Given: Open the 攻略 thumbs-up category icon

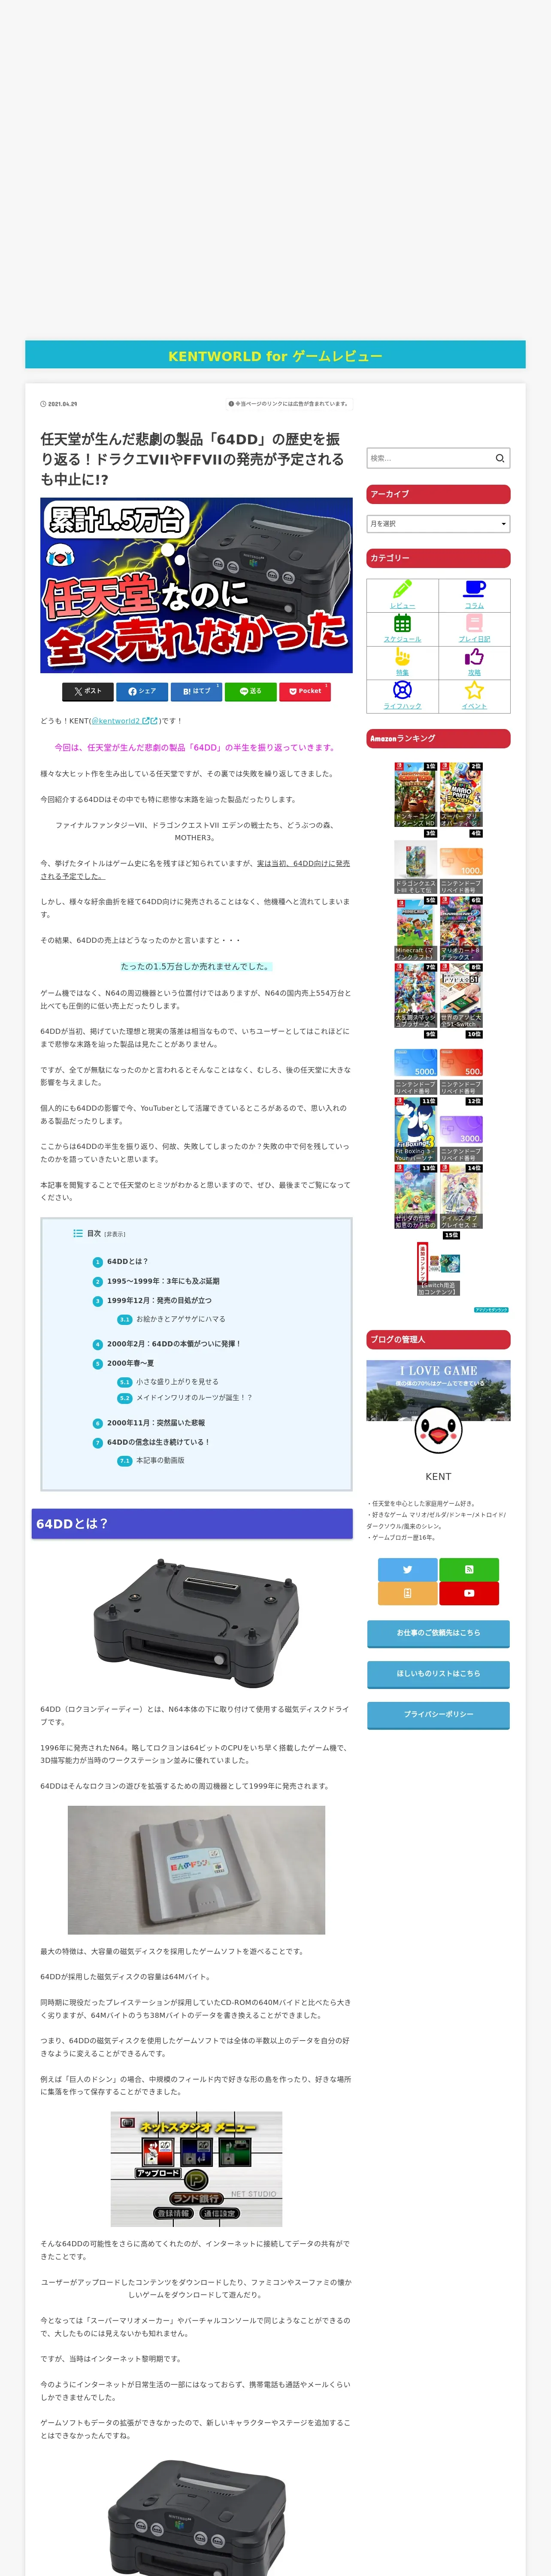Looking at the screenshot, I should click(474, 657).
